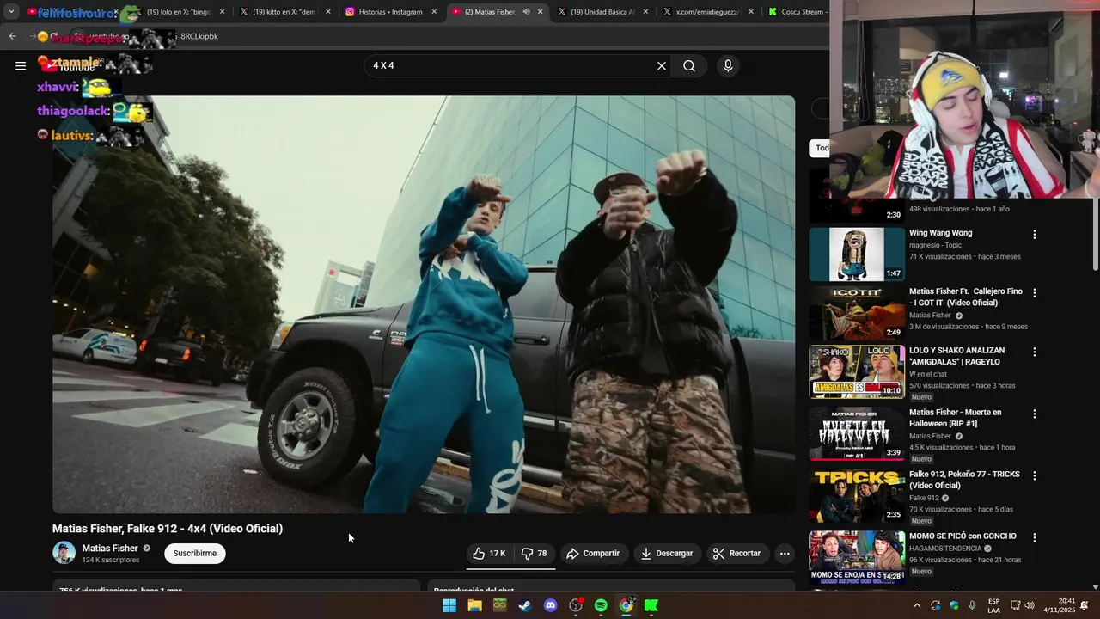This screenshot has width=1100, height=619.
Task: Open Falke 912, Pekeño 77 - TRICKS title link
Action: [964, 480]
